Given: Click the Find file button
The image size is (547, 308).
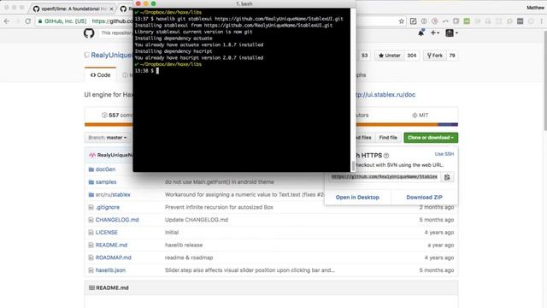Looking at the screenshot, I should pyautogui.click(x=388, y=138).
